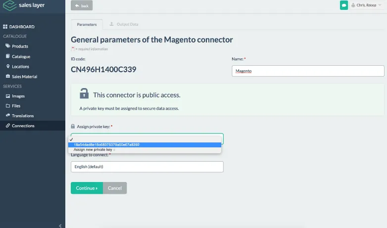Click the Sales Layer logo
387x228 pixels.
click(24, 5)
